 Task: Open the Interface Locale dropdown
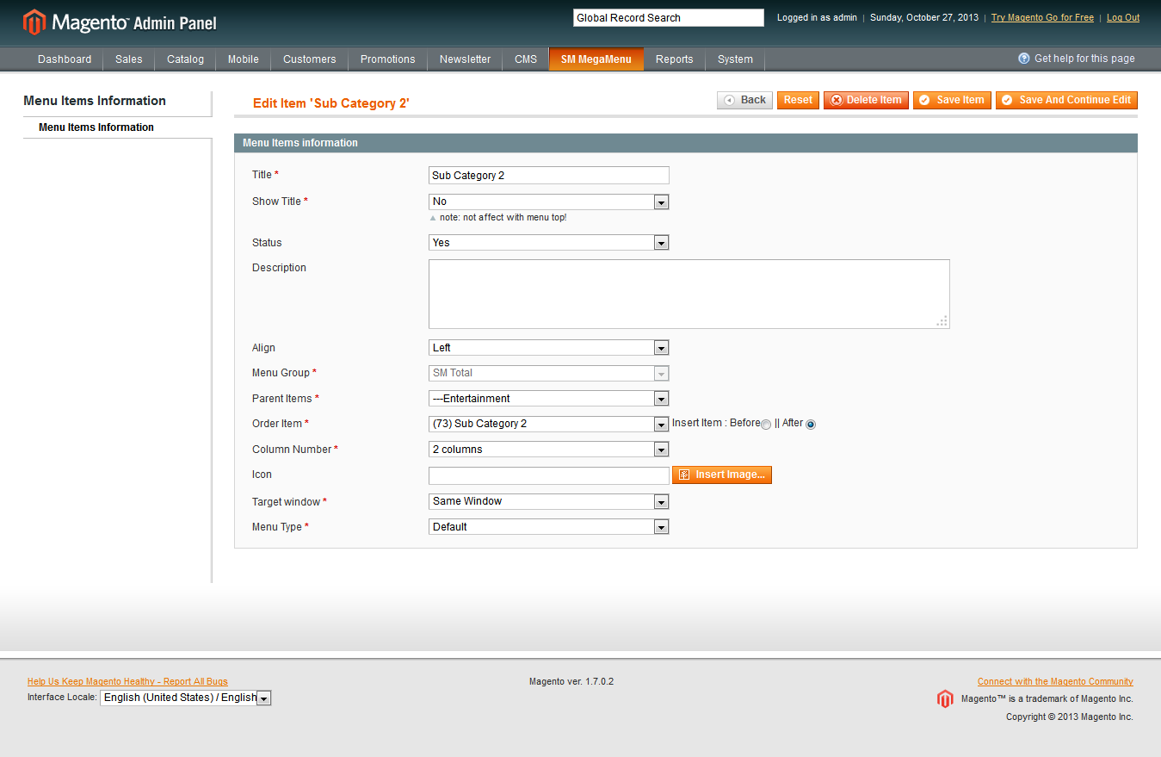click(x=186, y=698)
